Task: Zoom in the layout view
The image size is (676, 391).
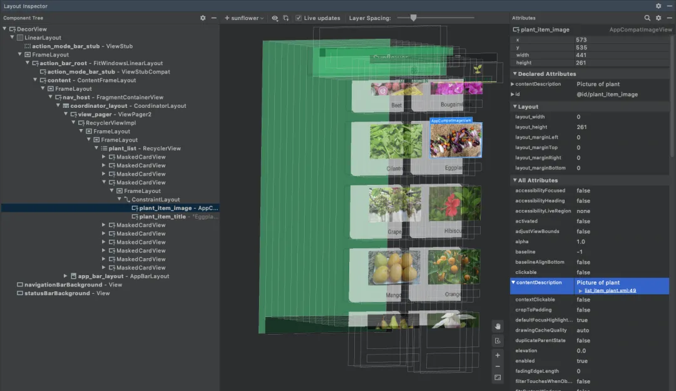Action: pos(498,355)
